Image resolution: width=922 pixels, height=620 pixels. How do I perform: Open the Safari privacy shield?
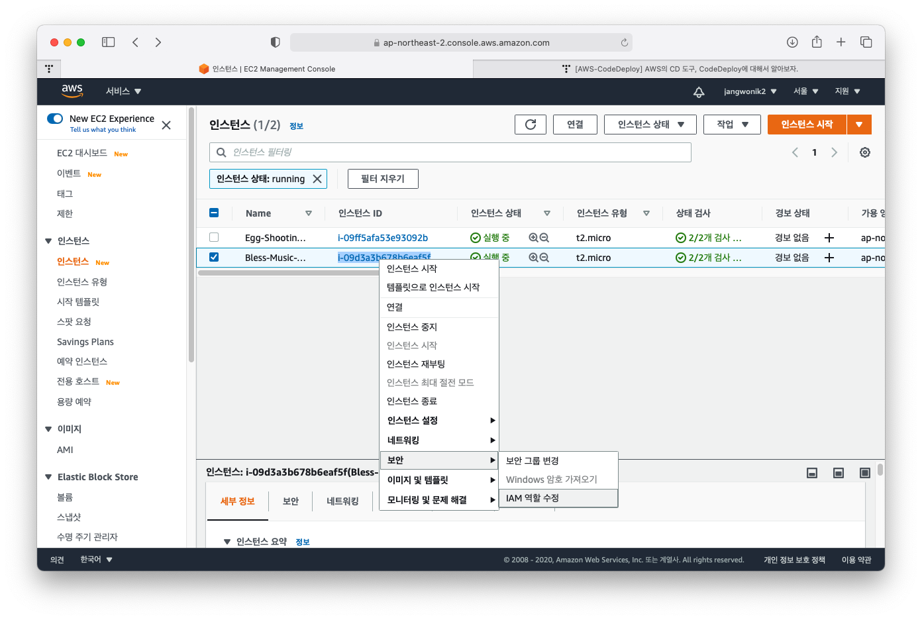(x=276, y=42)
